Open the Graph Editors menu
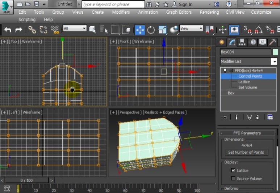The width and height of the screenshot is (280, 193). coord(179,12)
